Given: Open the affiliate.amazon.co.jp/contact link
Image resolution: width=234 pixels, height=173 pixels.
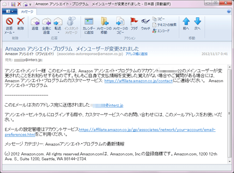Looking at the screenshot, I should pyautogui.click(x=139, y=81).
